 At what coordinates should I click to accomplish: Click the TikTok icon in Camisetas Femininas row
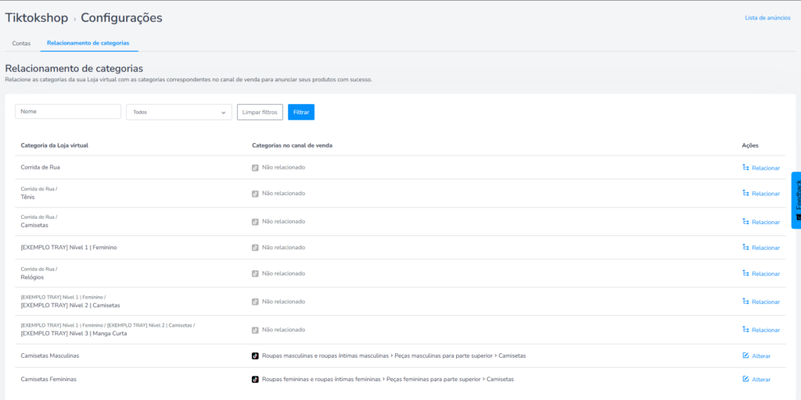[x=255, y=379]
